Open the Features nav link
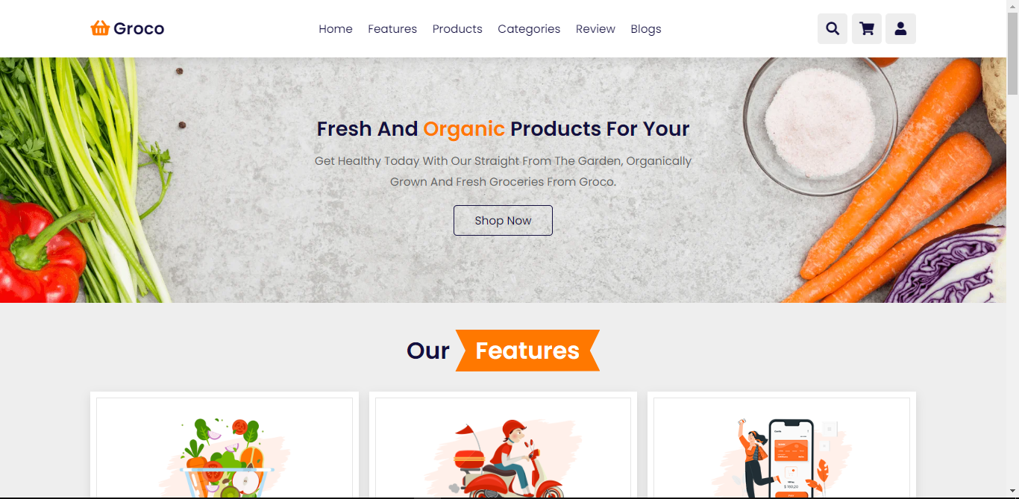Screen dimensions: 1019x499 click(392, 29)
